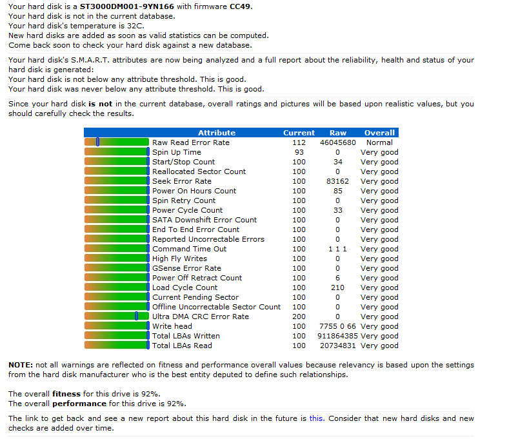Screen dimensions: 507x439
Task: Click the GSense Error Rate label
Action: [x=186, y=268]
